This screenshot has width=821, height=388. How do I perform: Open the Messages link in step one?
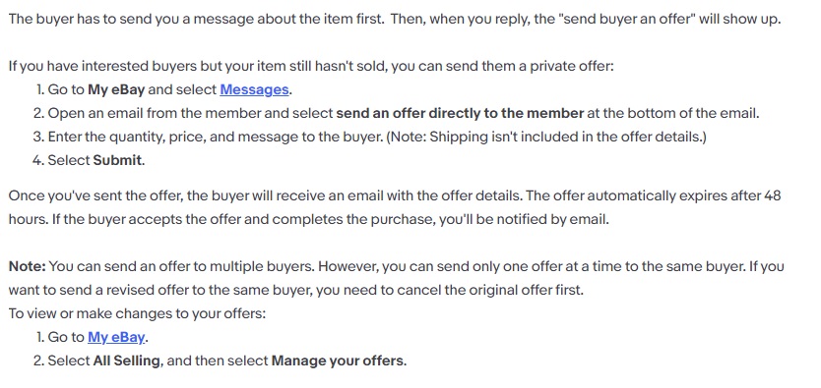pyautogui.click(x=254, y=89)
